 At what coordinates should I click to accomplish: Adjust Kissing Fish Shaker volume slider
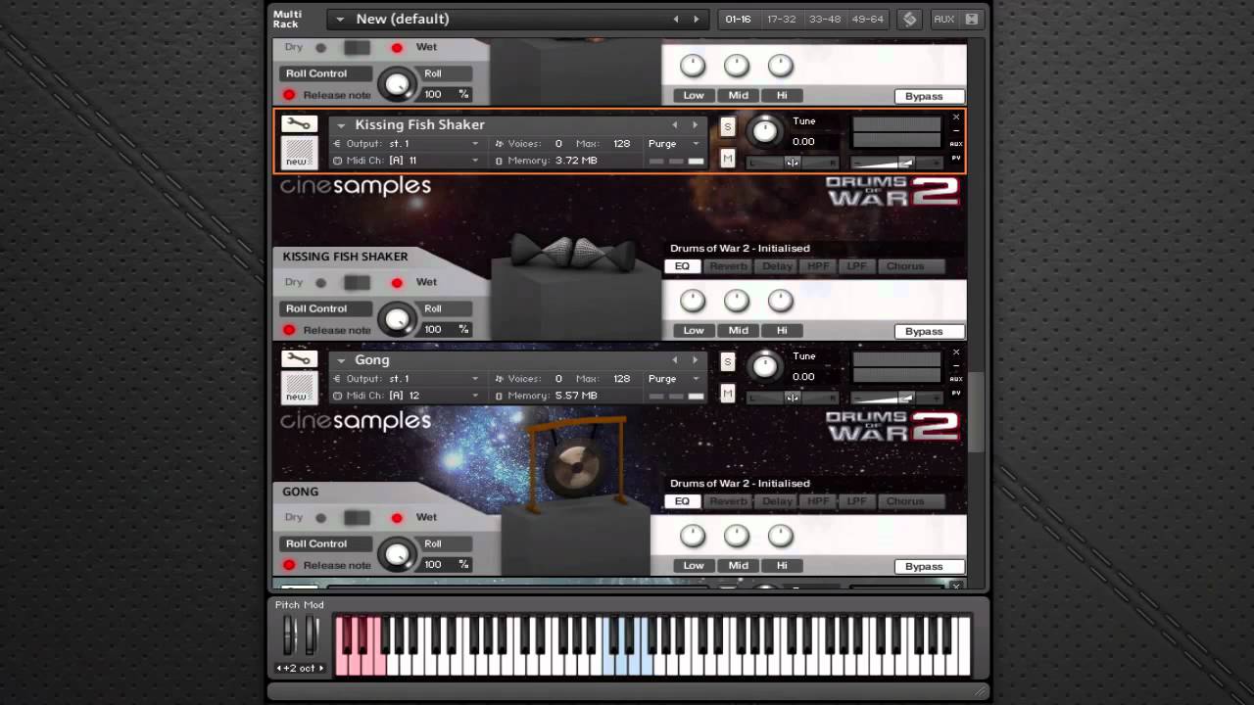tap(896, 163)
